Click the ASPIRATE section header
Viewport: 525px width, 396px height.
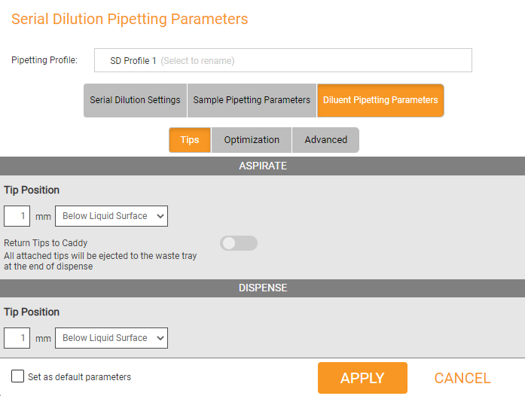262,166
